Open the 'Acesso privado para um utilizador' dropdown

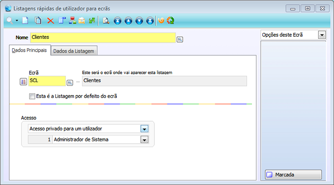[144, 129]
